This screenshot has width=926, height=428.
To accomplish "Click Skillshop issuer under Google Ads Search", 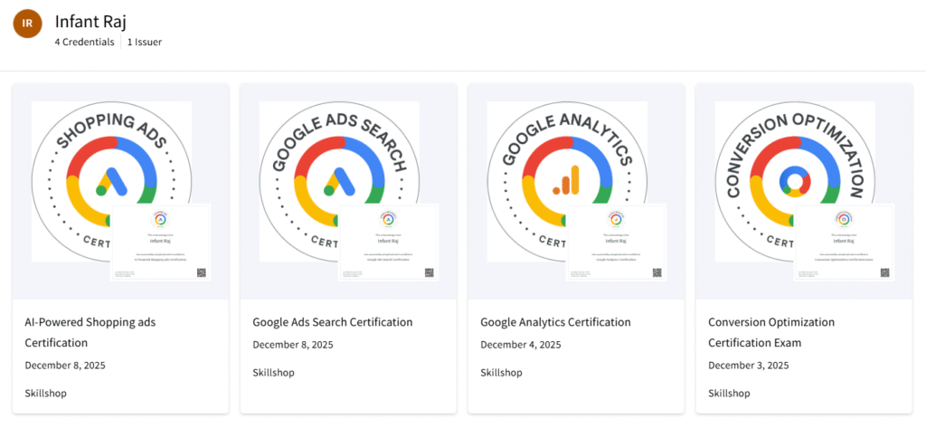I will [x=273, y=372].
